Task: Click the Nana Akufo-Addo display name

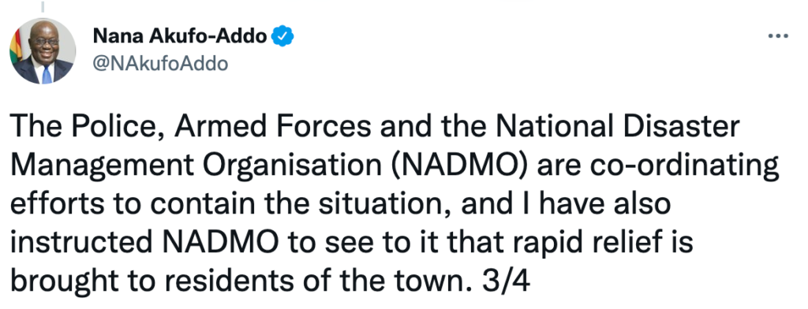Action: (180, 36)
